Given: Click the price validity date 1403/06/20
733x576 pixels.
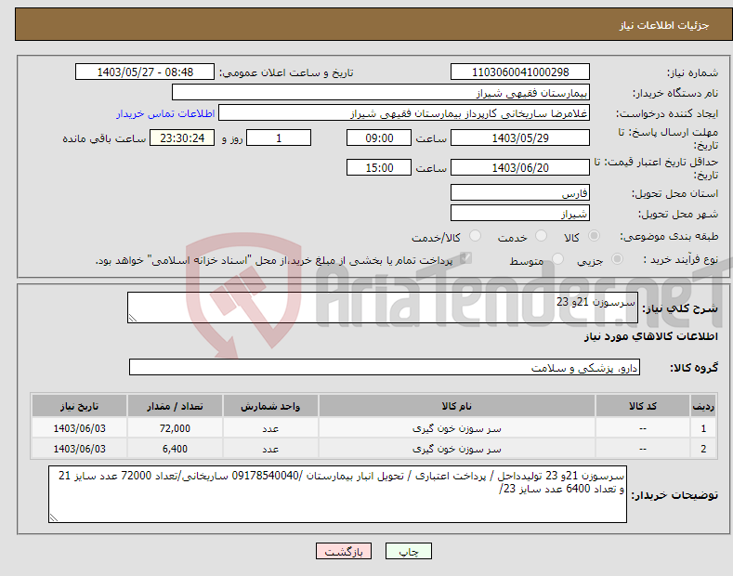Looking at the screenshot, I should click(x=520, y=167).
